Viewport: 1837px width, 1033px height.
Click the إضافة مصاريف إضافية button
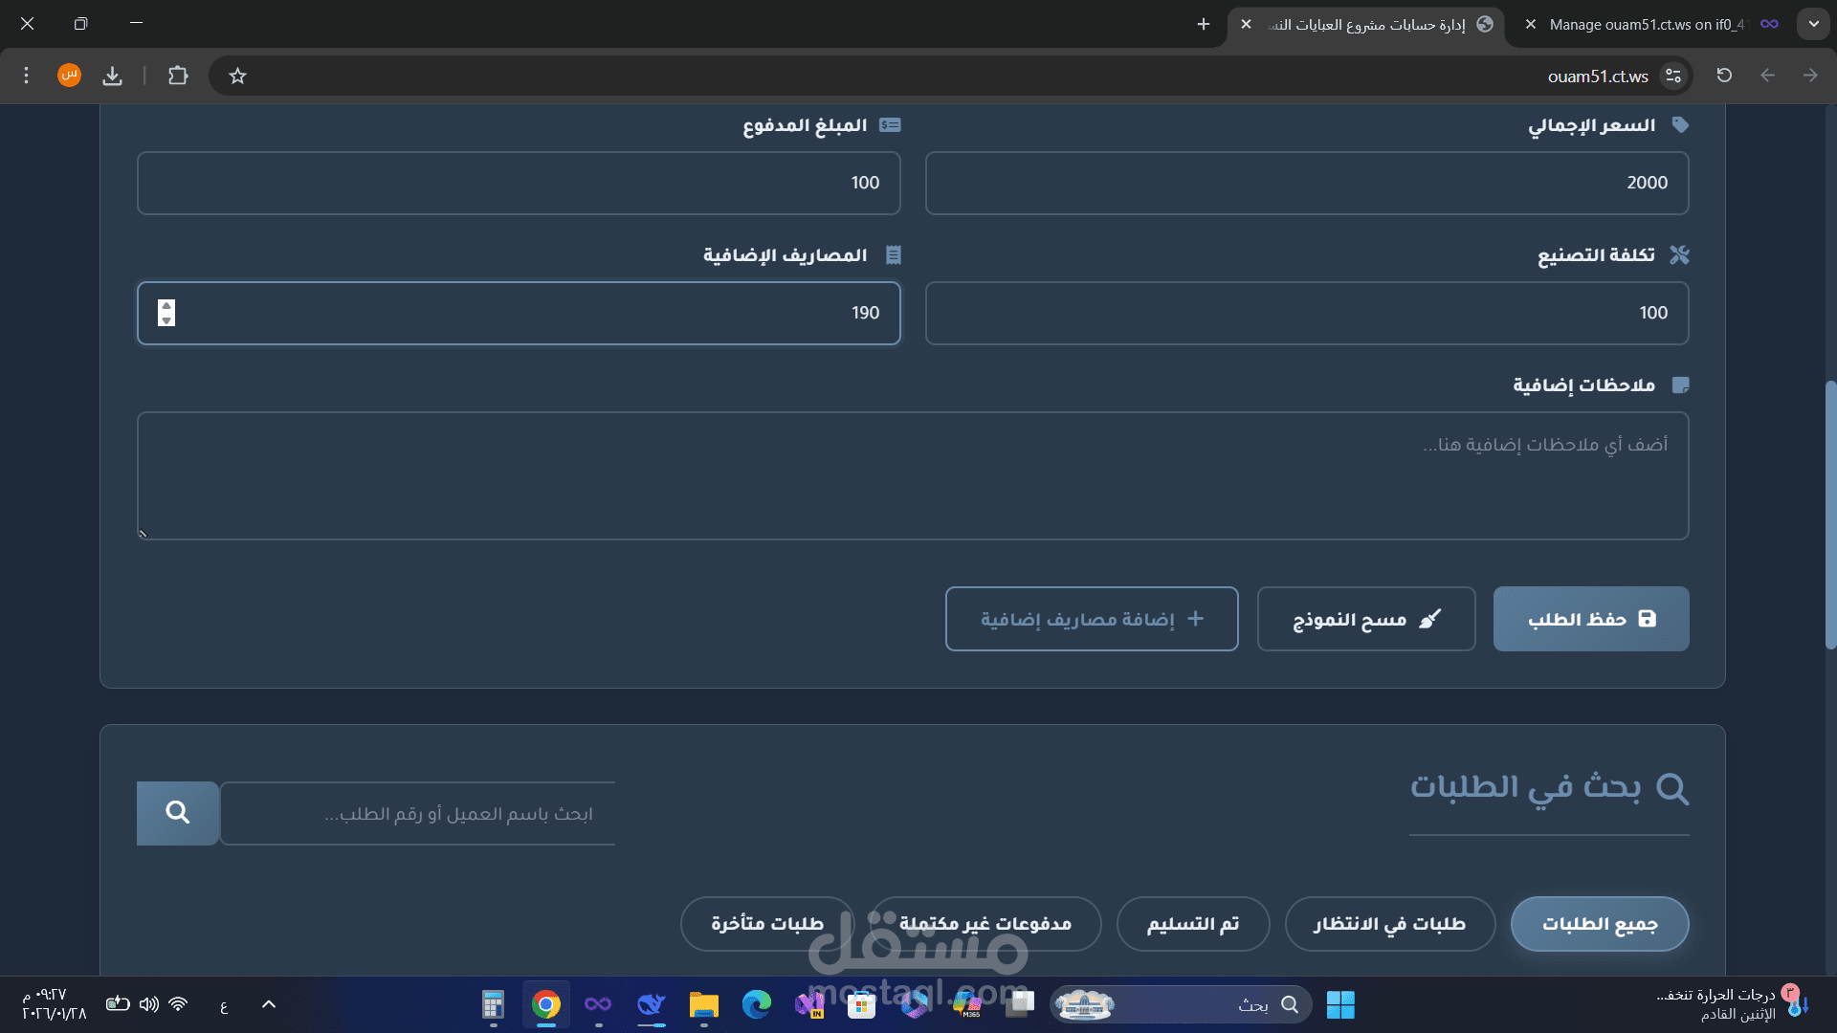(x=1091, y=619)
